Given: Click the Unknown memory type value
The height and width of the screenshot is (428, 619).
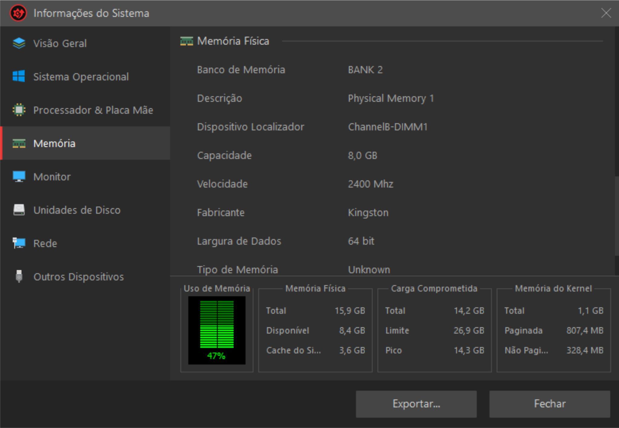Looking at the screenshot, I should pyautogui.click(x=369, y=270).
